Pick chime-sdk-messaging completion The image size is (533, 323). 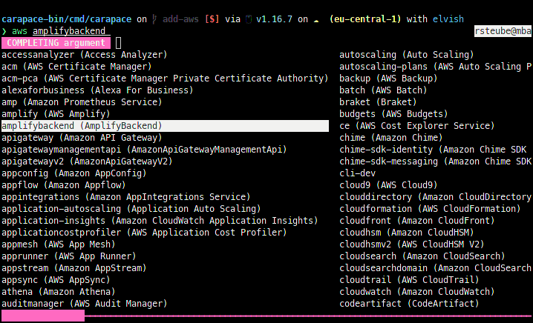(x=436, y=161)
